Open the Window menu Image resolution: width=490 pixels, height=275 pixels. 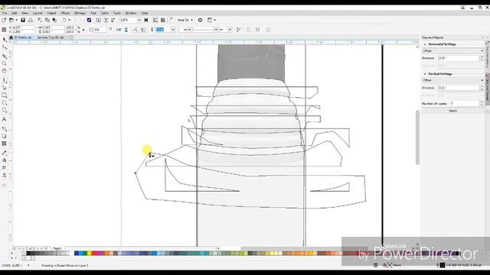[x=131, y=13]
